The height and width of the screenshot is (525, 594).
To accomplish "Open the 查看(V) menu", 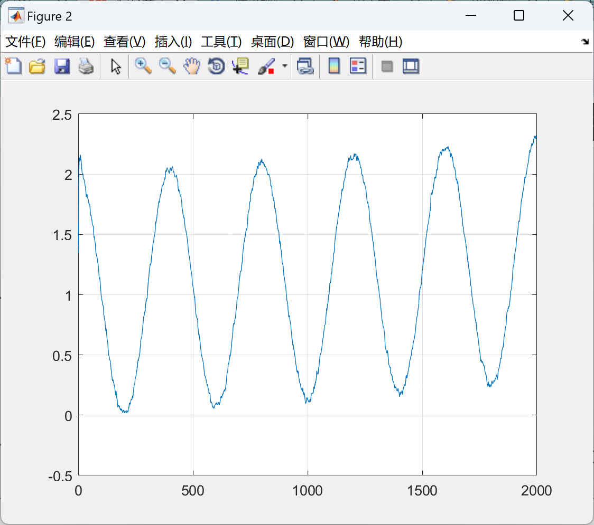I will (x=125, y=42).
